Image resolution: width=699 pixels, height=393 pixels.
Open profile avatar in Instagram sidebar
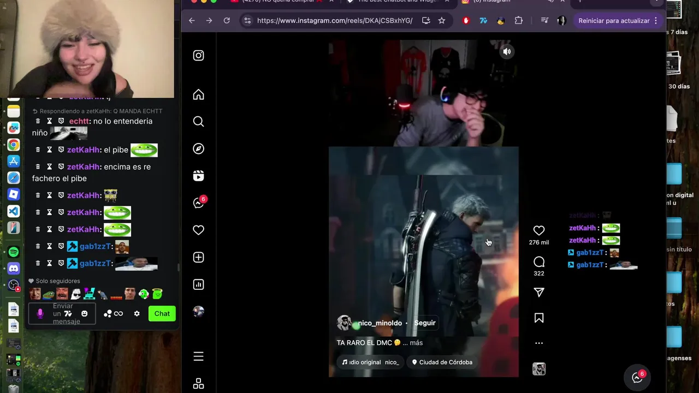point(199,312)
